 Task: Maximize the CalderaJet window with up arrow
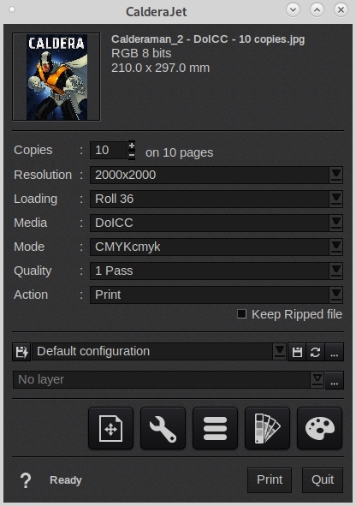[x=317, y=10]
